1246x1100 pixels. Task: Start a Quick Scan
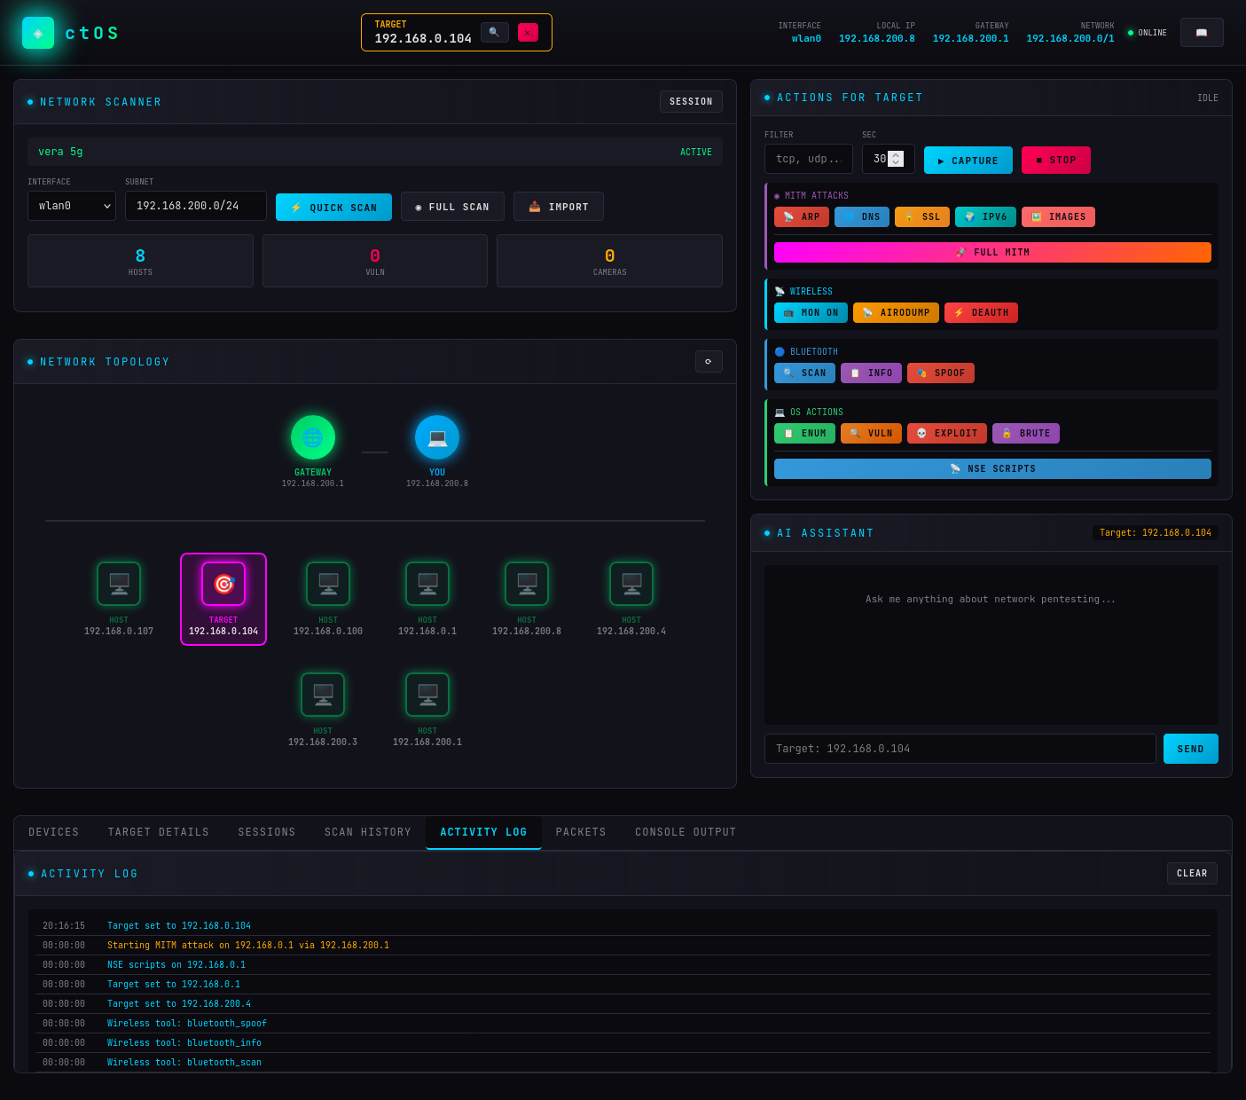click(x=333, y=207)
